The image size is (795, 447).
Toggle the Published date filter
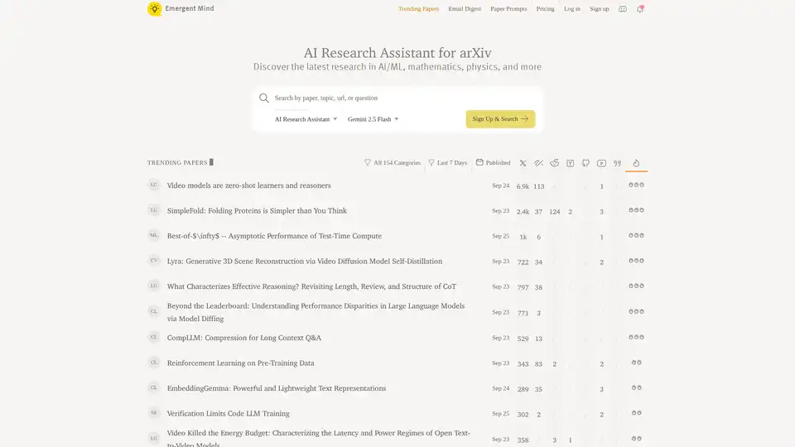(x=494, y=163)
